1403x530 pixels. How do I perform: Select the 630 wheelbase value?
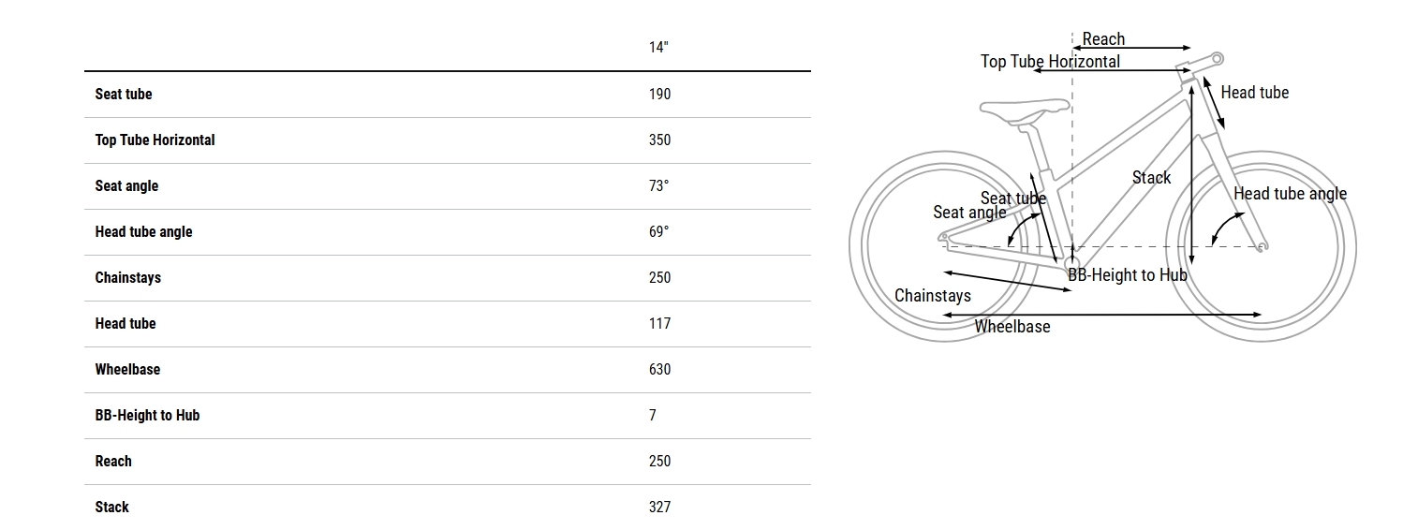click(659, 369)
